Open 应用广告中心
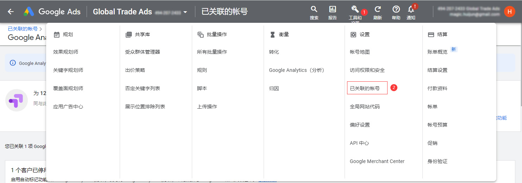The image size is (522, 183). 68,107
